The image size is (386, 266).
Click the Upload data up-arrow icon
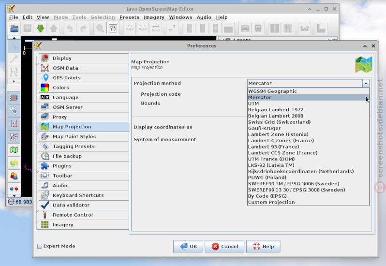53,29
